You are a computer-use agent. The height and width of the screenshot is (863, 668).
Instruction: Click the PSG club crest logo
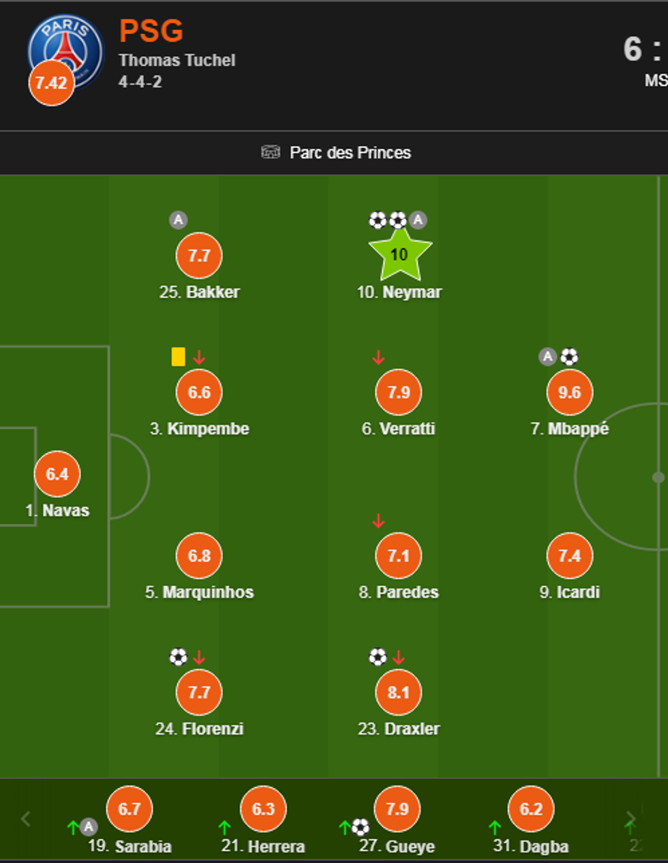(67, 46)
